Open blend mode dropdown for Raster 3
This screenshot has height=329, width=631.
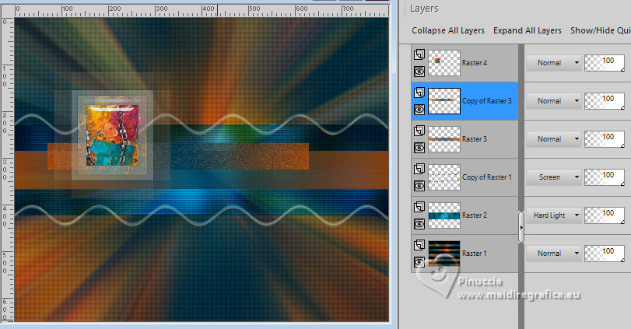coord(554,138)
